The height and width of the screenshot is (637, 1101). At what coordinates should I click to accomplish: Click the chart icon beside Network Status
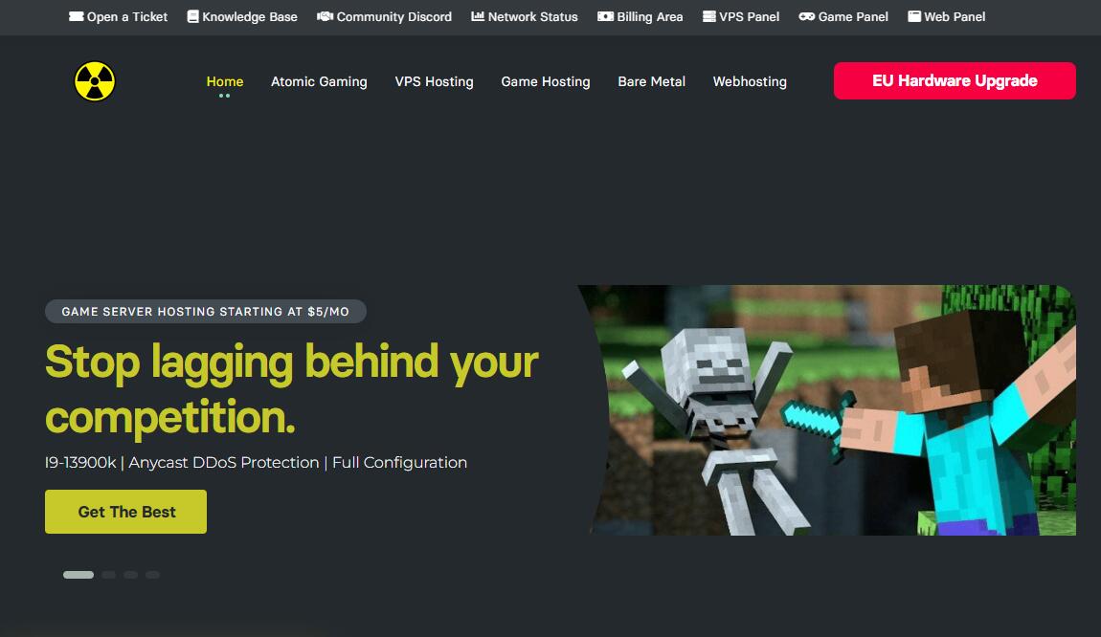pos(478,16)
